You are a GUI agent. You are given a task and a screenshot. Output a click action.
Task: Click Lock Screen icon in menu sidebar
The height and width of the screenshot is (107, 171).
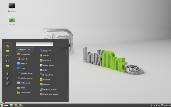pos(8,74)
